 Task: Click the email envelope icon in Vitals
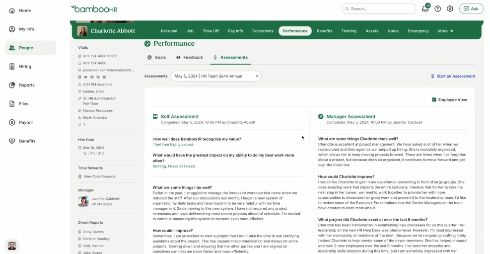pyautogui.click(x=80, y=70)
